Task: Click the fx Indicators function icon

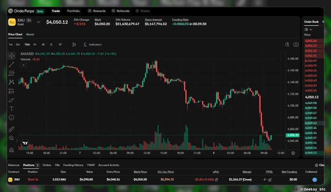Action: point(85,44)
